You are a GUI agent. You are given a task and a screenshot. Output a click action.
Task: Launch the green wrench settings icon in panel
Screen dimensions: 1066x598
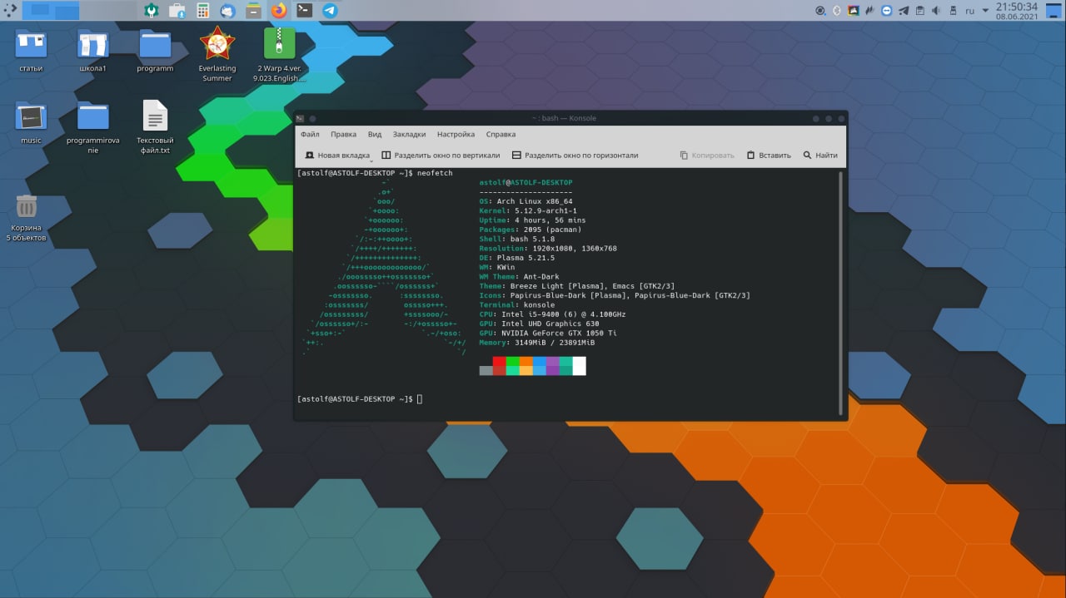(x=151, y=11)
